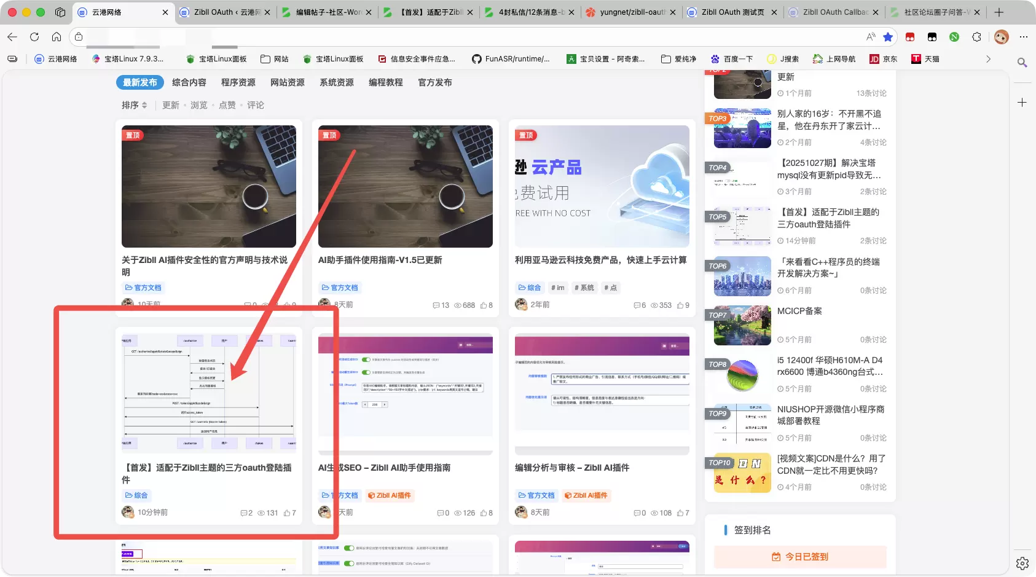Open the browser home page
The image size is (1036, 577).
coord(57,37)
